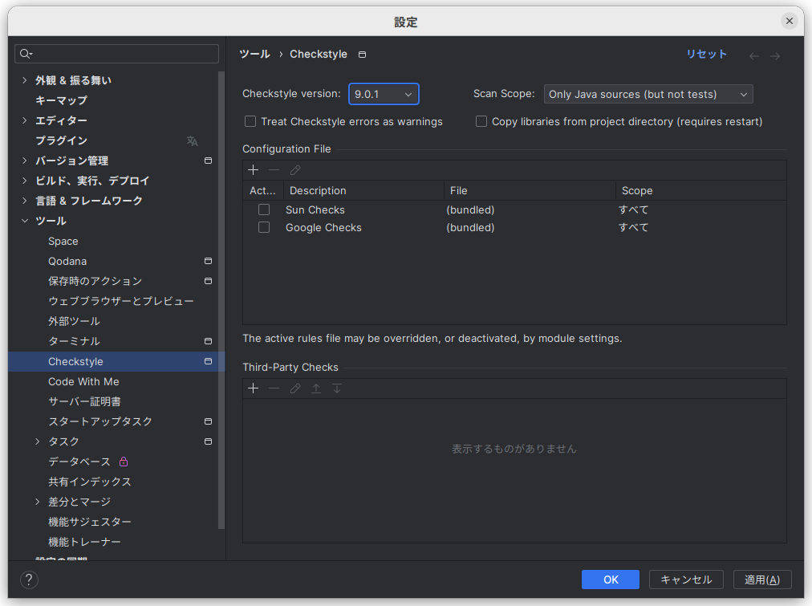Expand the タスク tree item
Viewport: 812px width, 606px height.
point(37,441)
